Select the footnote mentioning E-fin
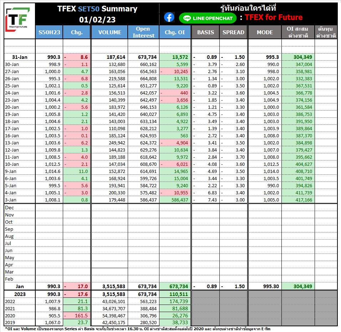 pos(138,329)
